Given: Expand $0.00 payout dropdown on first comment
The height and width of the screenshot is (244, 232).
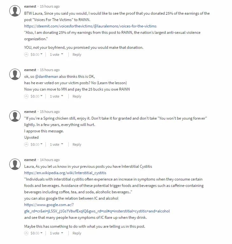Looking at the screenshot, I should click(x=37, y=55).
